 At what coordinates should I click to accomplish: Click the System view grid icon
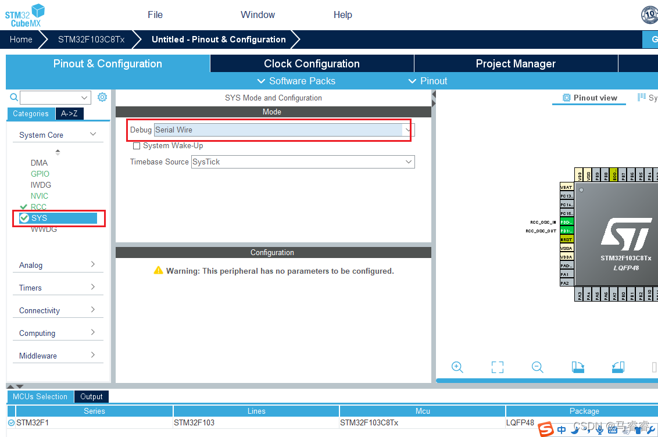click(642, 97)
